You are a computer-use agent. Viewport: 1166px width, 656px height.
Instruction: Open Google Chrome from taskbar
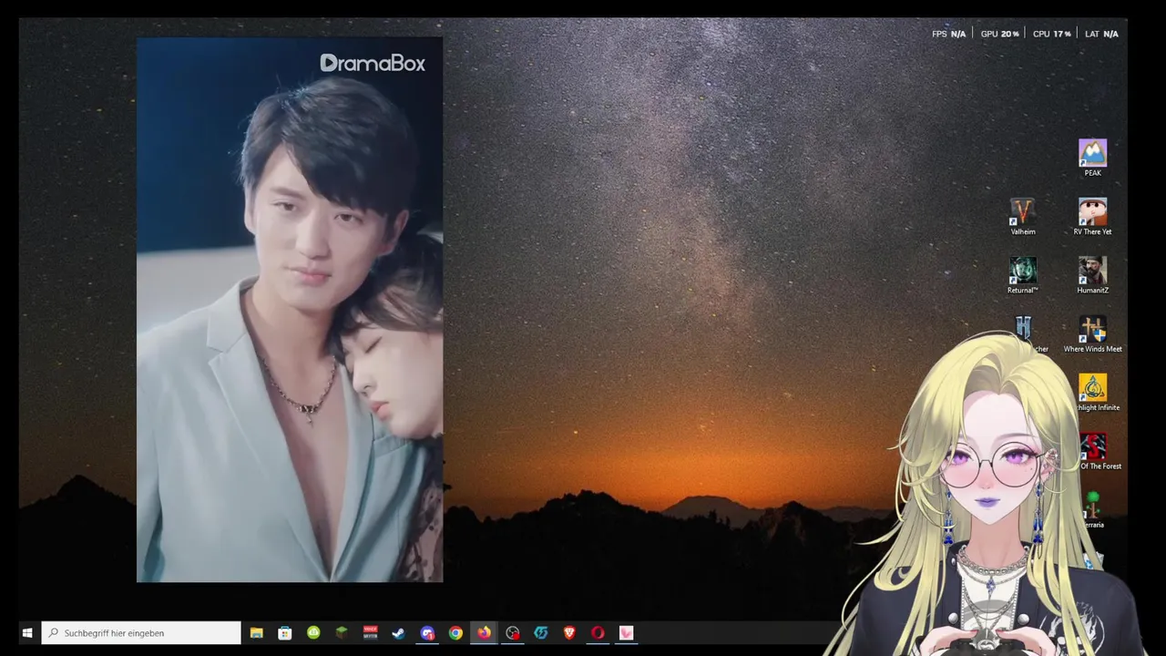tap(455, 632)
